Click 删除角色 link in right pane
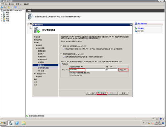The height and width of the screenshot is (127, 166). click(141, 31)
